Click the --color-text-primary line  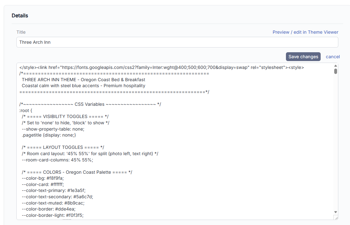point(54,190)
